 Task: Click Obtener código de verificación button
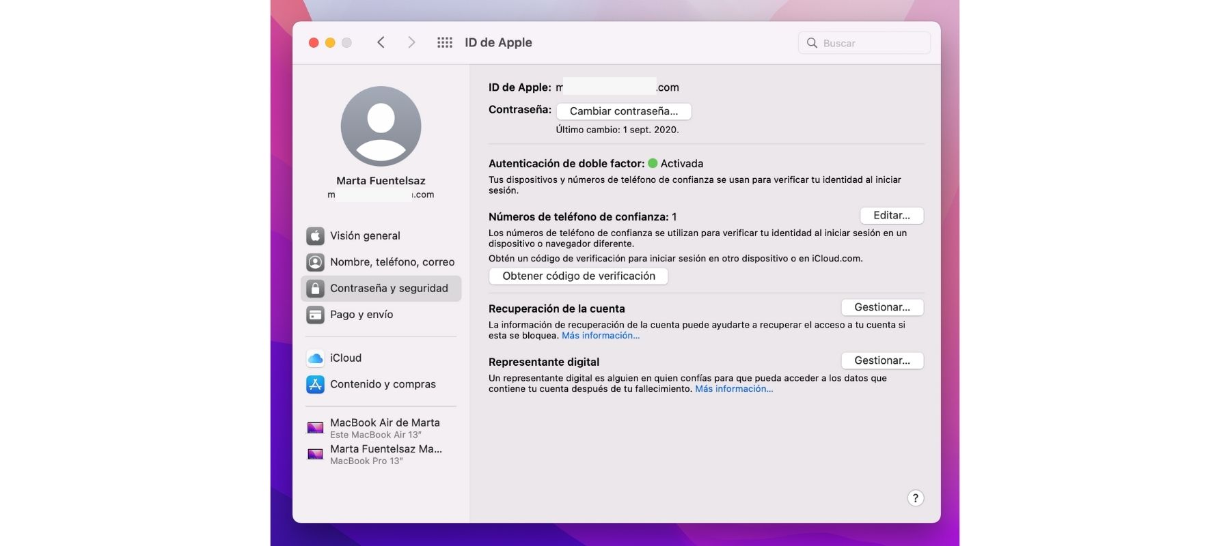(x=579, y=276)
